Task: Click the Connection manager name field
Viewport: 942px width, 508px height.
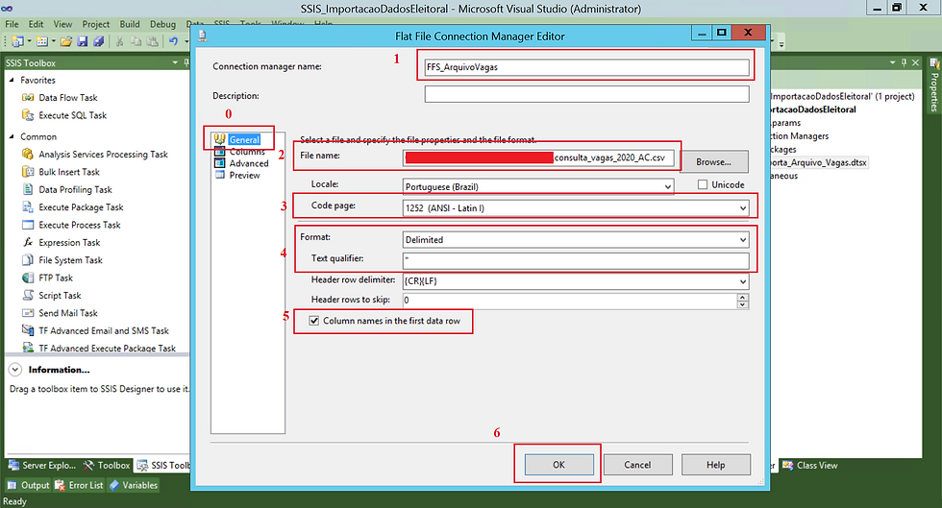Action: click(x=586, y=67)
